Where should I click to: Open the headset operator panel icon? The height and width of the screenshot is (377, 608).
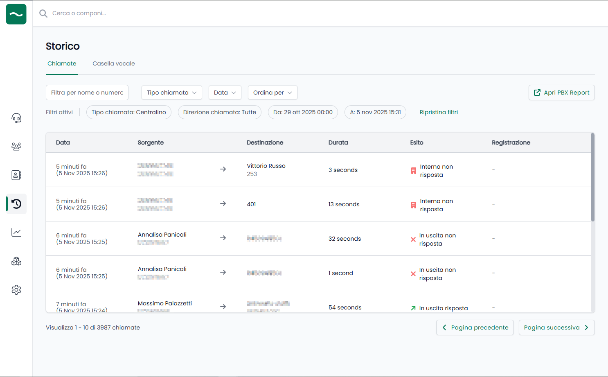tap(16, 118)
